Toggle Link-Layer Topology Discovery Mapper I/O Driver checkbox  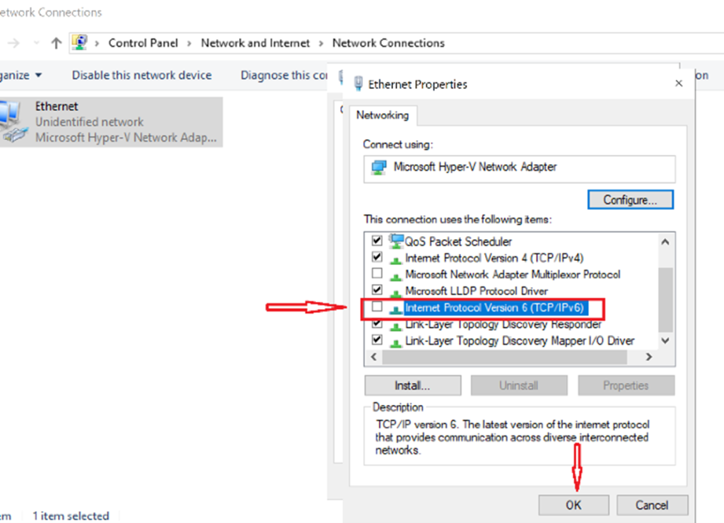click(377, 340)
